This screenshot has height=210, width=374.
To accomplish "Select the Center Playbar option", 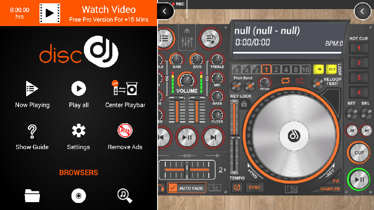I will tap(125, 94).
